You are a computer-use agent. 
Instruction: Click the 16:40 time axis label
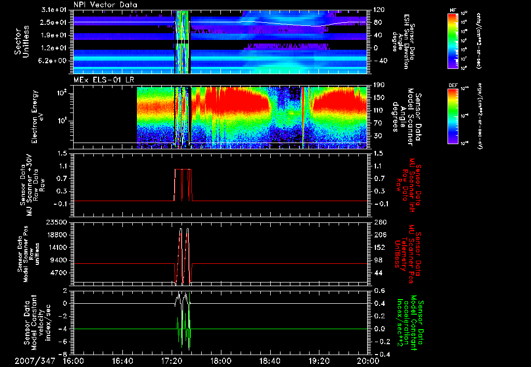pyautogui.click(x=122, y=361)
